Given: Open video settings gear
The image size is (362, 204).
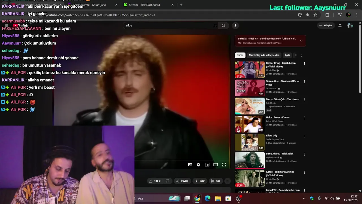Looking at the screenshot, I should (x=199, y=165).
